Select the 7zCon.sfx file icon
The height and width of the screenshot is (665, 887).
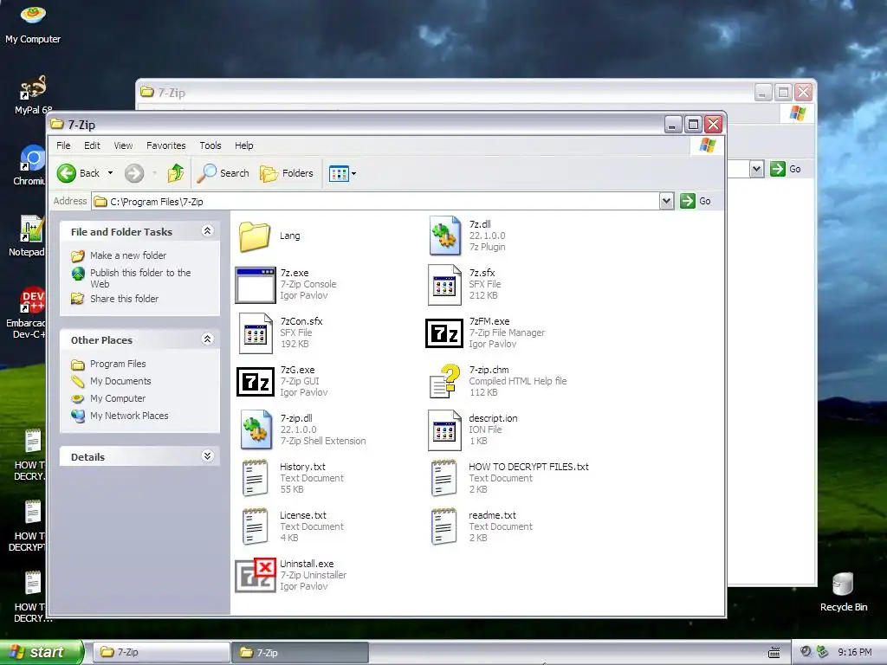[x=256, y=333]
